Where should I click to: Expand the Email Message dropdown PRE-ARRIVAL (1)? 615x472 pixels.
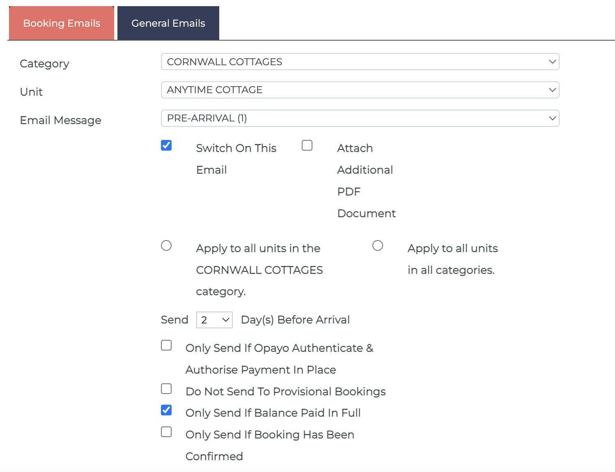click(360, 118)
